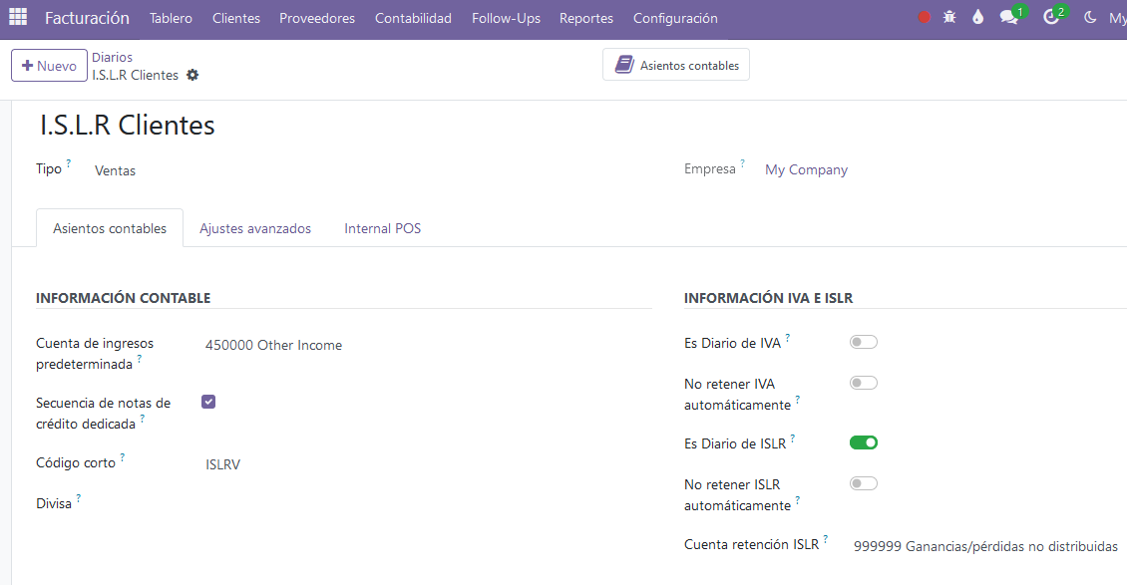The height and width of the screenshot is (585, 1127).
Task: Click the Facturación app title
Action: 87,18
